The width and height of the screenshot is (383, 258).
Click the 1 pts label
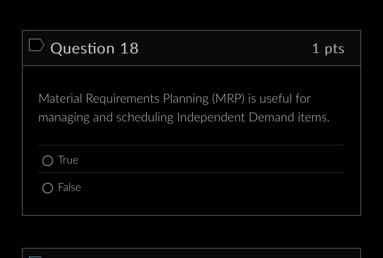328,48
